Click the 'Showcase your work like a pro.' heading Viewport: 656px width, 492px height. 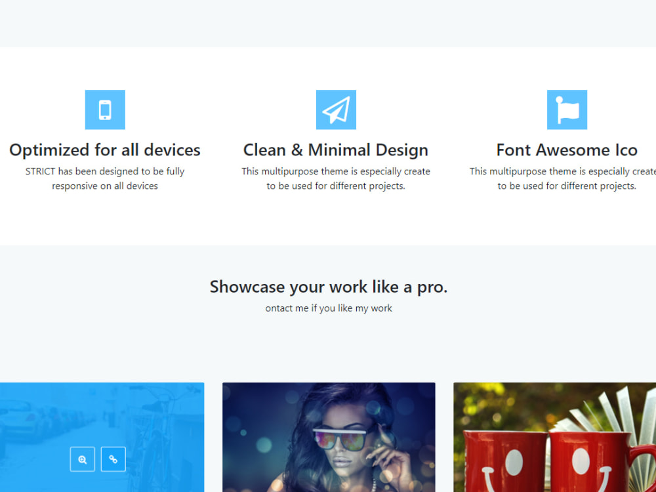(329, 287)
